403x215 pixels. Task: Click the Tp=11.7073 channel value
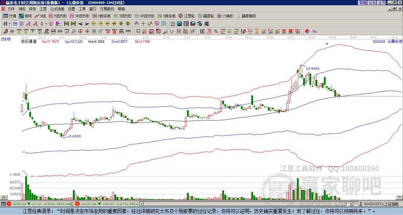click(50, 41)
